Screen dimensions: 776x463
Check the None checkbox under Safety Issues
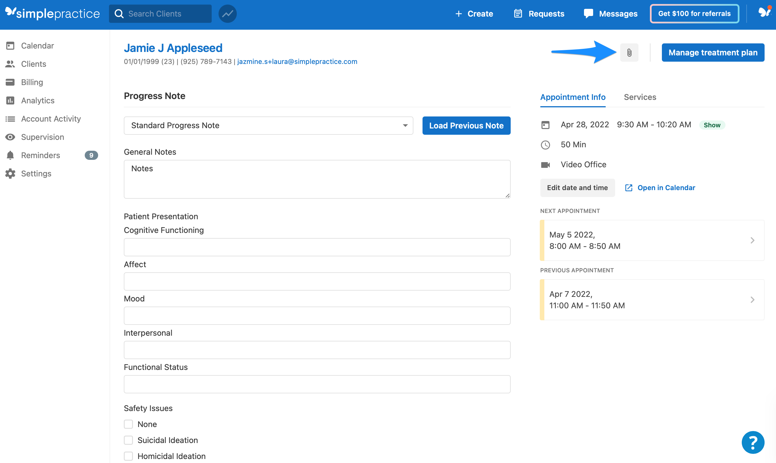pyautogui.click(x=128, y=424)
